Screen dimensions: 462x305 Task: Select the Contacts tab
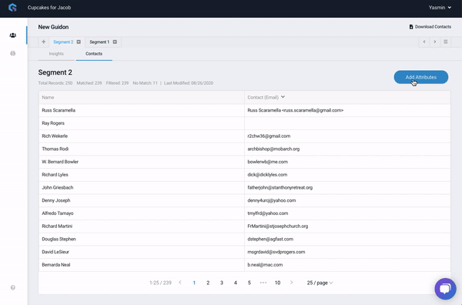pyautogui.click(x=94, y=54)
